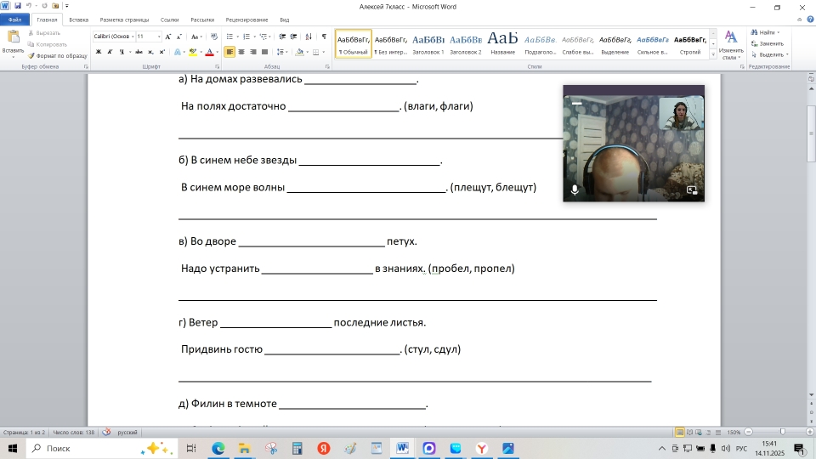Click the zoom slider in the status bar
Screen dimensions: 816x459
click(781, 432)
